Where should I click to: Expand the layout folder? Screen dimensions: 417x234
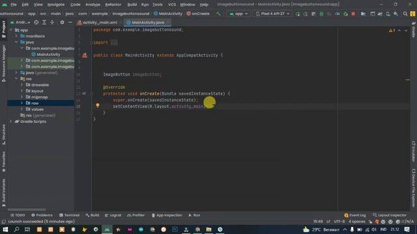pos(22,91)
